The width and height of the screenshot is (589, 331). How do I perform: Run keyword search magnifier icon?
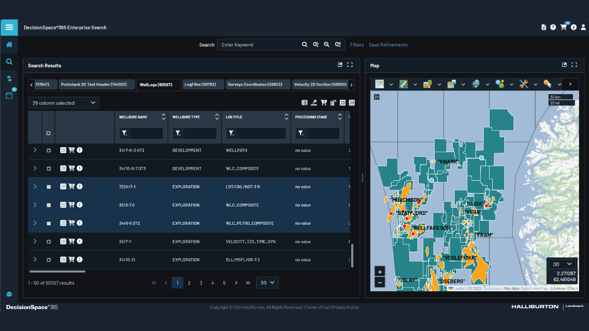pos(304,45)
